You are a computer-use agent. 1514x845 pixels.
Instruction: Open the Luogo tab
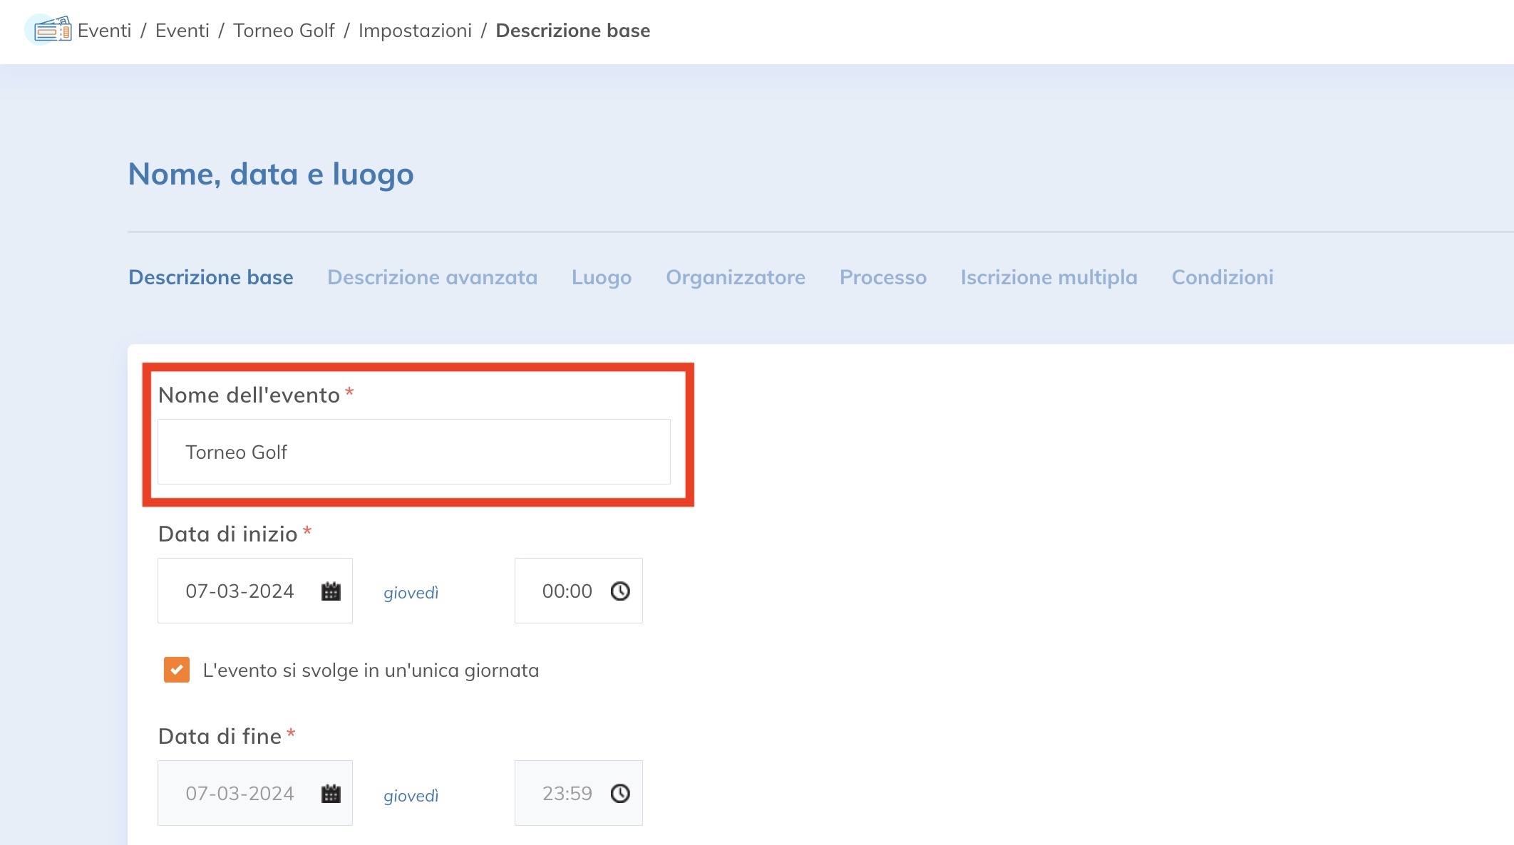[601, 277]
